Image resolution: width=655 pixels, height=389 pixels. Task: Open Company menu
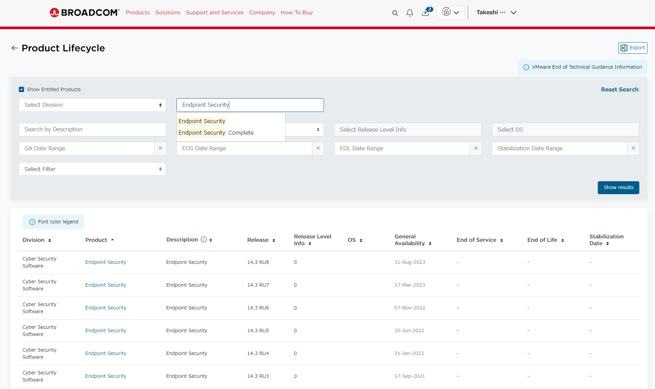point(262,13)
